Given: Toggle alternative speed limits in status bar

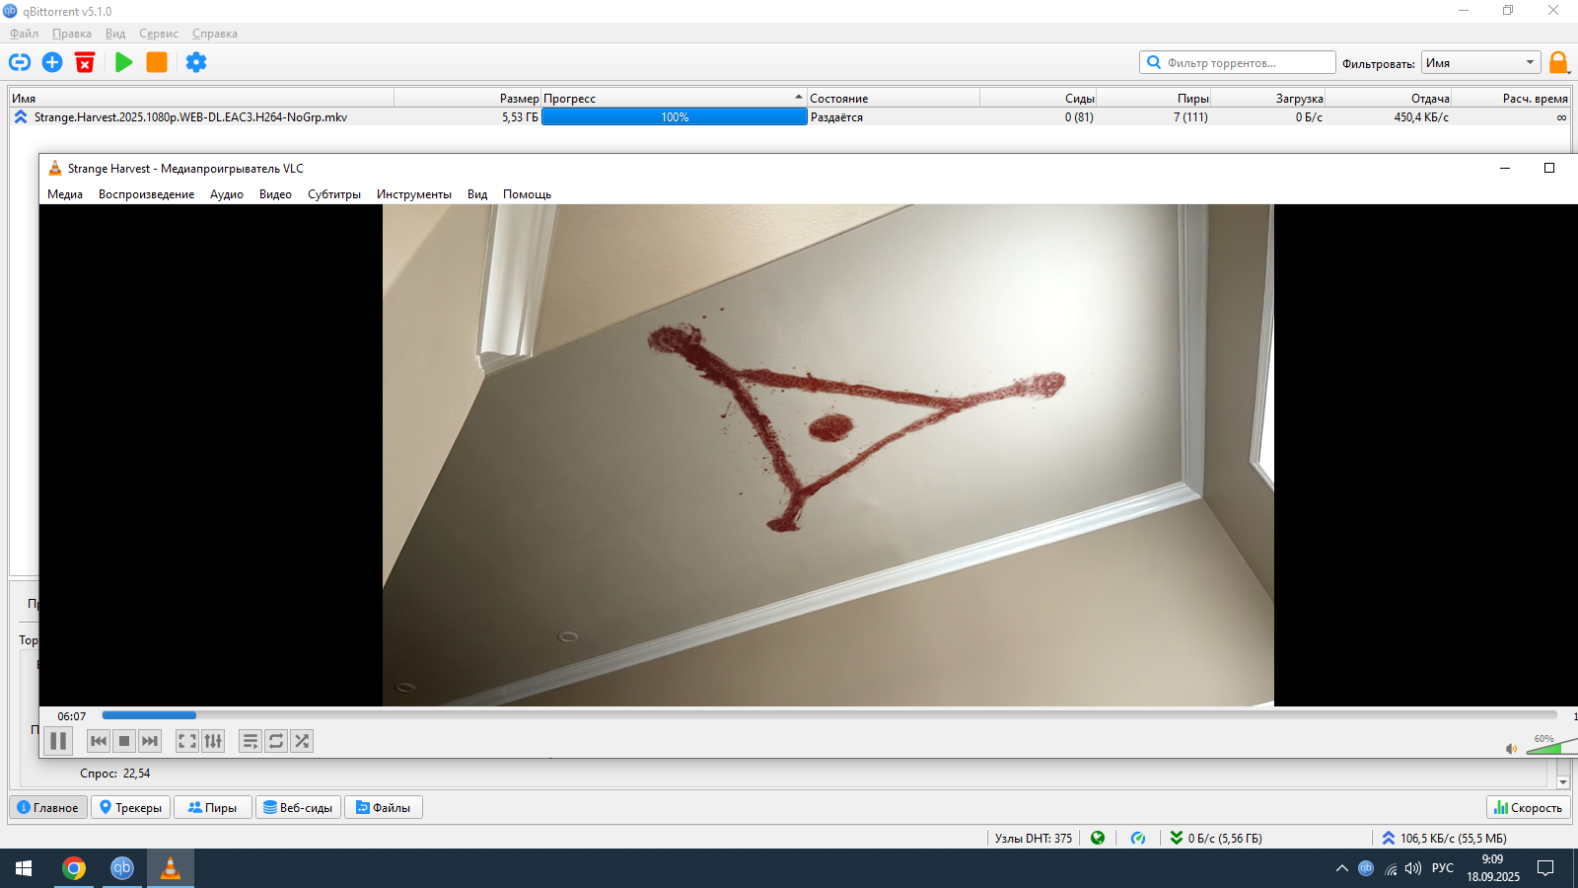Looking at the screenshot, I should 1138,838.
